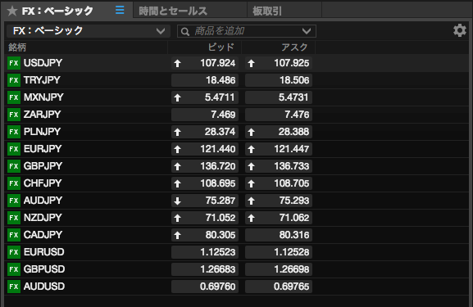Click GBPUSD ask price 1.26698
The image size is (473, 307).
coord(279,269)
